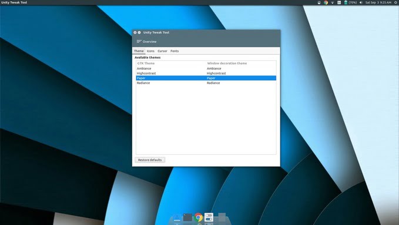
Task: Click the Unity Tweak Tool dock icon
Action: pyautogui.click(x=209, y=217)
